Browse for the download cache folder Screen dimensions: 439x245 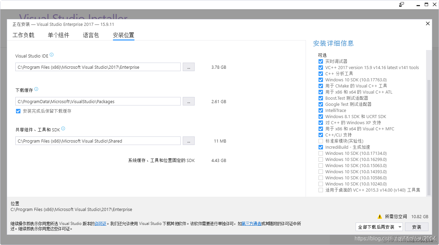click(x=189, y=101)
